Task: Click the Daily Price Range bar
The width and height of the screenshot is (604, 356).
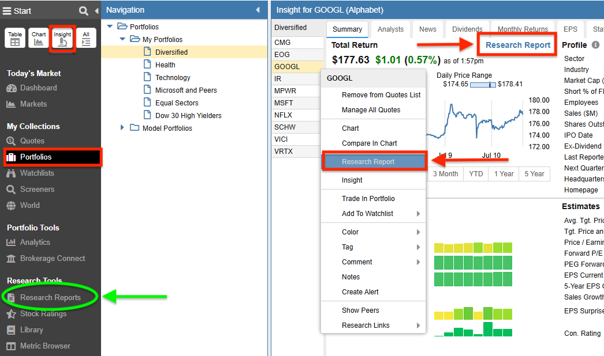Action: coord(483,85)
